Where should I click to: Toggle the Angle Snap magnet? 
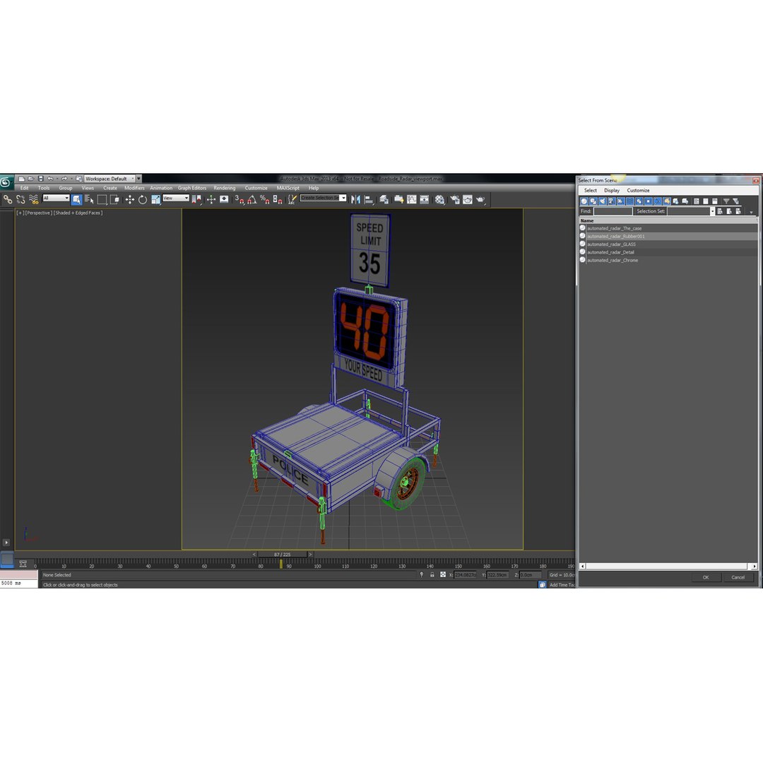[252, 199]
